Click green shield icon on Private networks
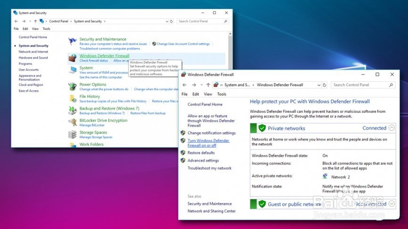This screenshot has width=408, height=229. [x=262, y=128]
